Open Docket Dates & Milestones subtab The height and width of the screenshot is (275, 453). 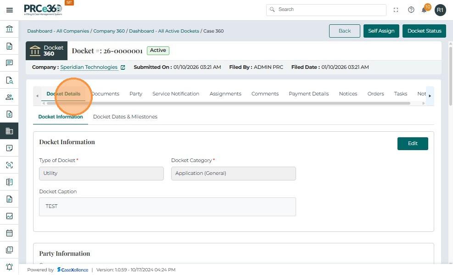pos(125,117)
